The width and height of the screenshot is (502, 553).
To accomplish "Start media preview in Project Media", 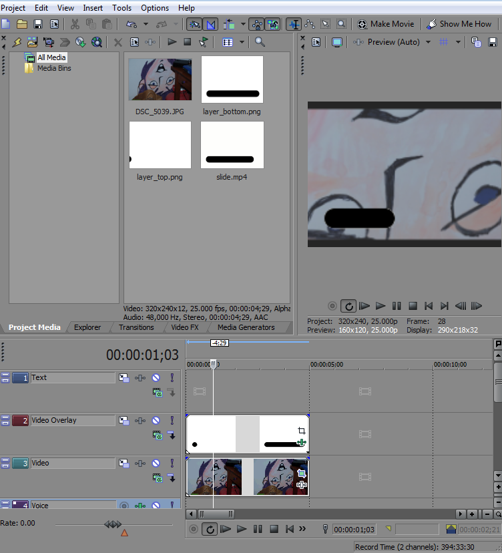I will (x=172, y=42).
